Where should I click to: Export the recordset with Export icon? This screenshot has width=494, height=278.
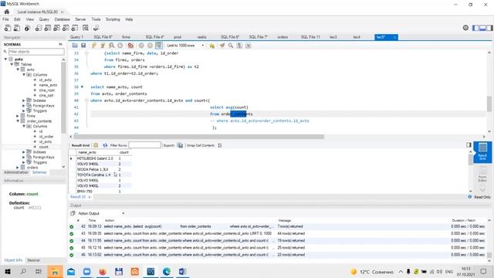pyautogui.click(x=180, y=145)
